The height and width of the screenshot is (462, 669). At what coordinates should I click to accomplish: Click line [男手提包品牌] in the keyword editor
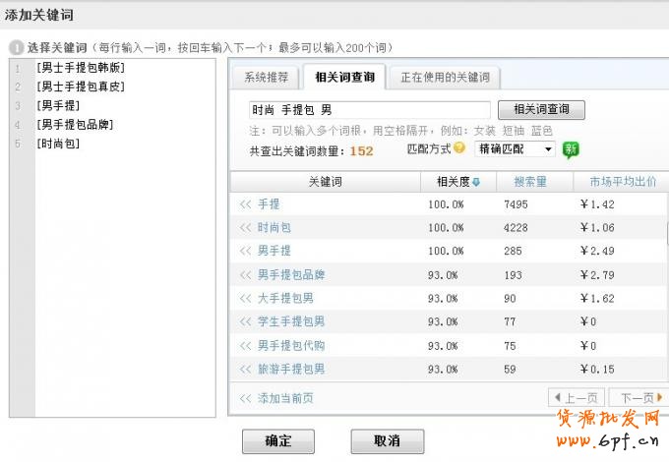75,125
